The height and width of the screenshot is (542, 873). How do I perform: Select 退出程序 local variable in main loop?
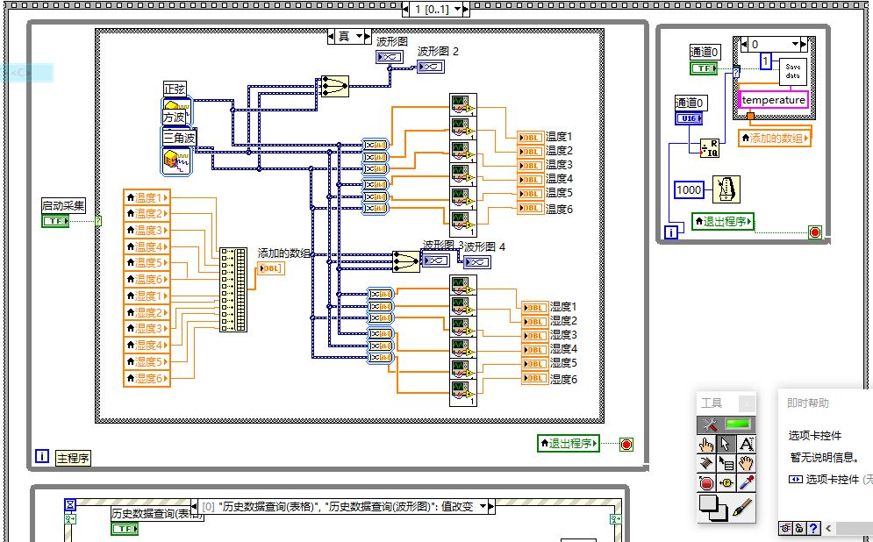[569, 444]
